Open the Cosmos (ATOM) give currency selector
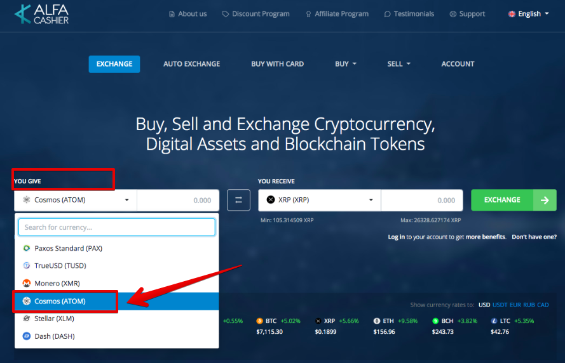This screenshot has width=565, height=363. (76, 200)
